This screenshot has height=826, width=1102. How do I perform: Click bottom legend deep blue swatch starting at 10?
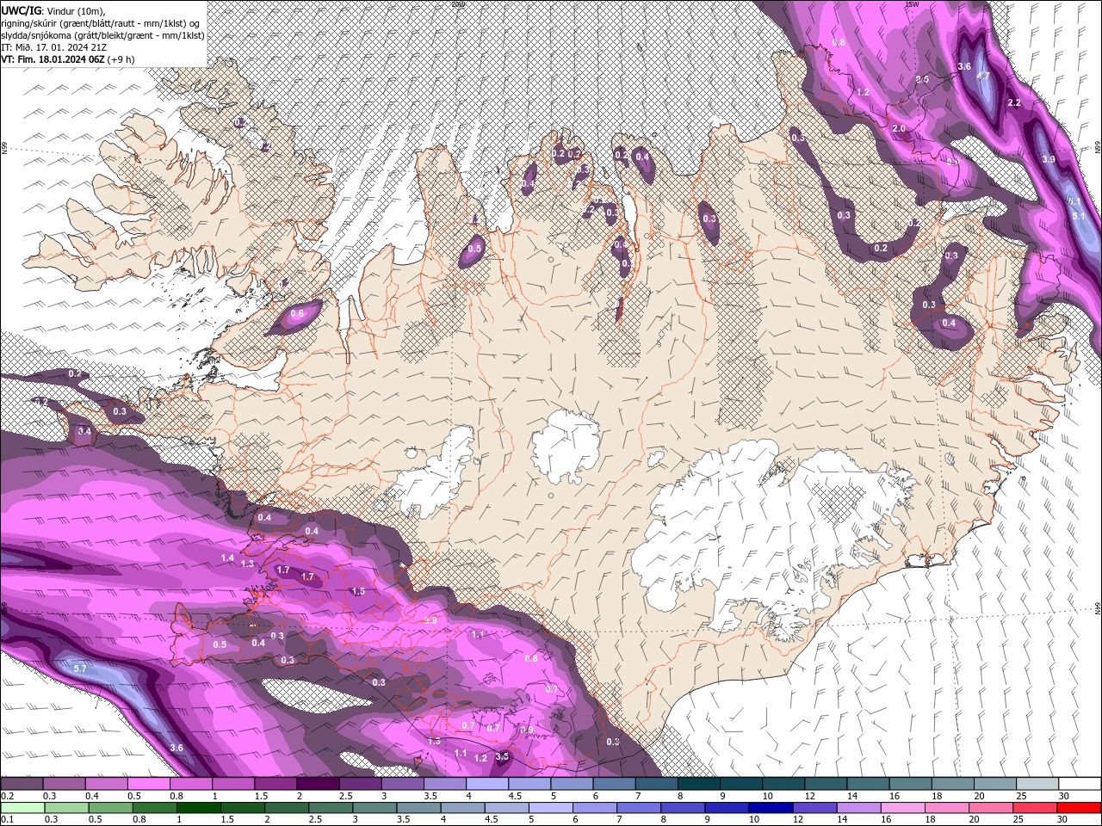click(x=771, y=807)
